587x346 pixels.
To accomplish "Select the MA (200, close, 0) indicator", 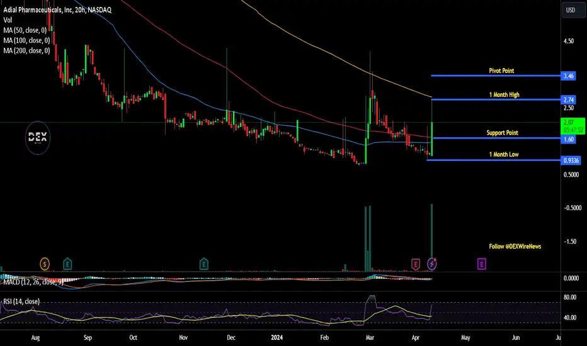I will [x=26, y=50].
